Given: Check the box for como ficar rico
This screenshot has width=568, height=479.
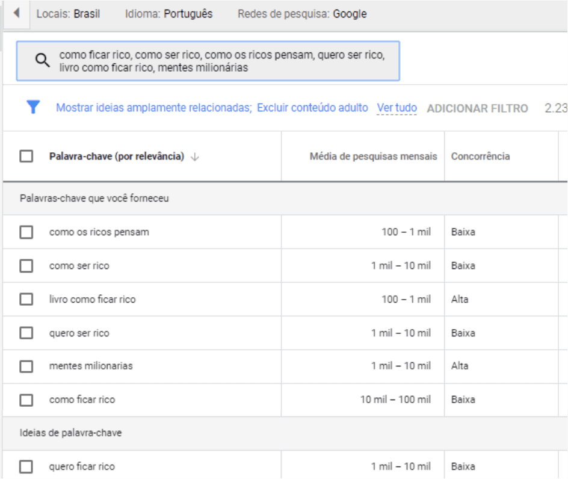Looking at the screenshot, I should pos(26,400).
